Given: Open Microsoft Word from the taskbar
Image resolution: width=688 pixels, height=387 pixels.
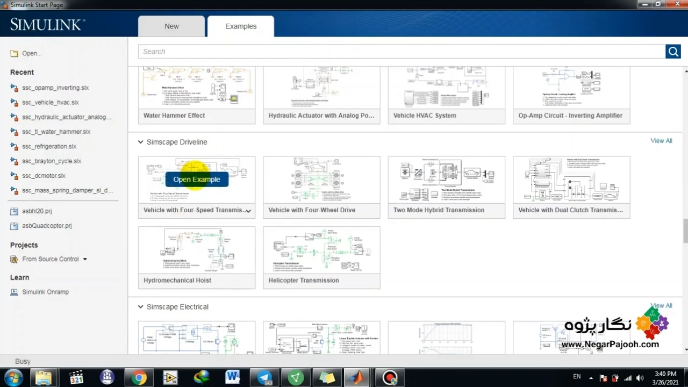Looking at the screenshot, I should click(x=232, y=377).
